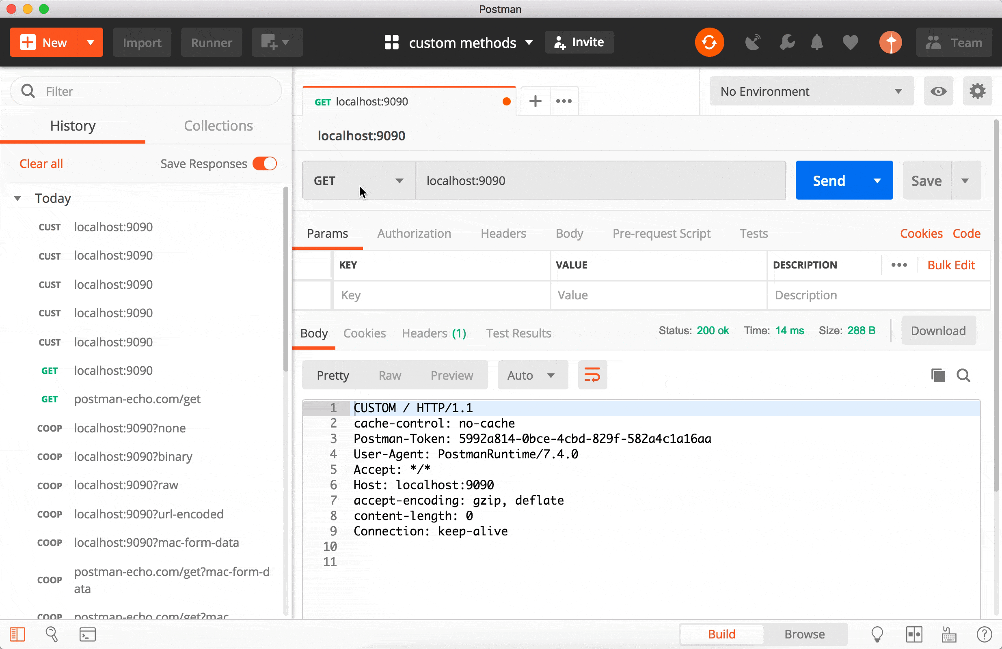
Task: Expand the Send button dropdown arrow
Action: pyautogui.click(x=877, y=181)
